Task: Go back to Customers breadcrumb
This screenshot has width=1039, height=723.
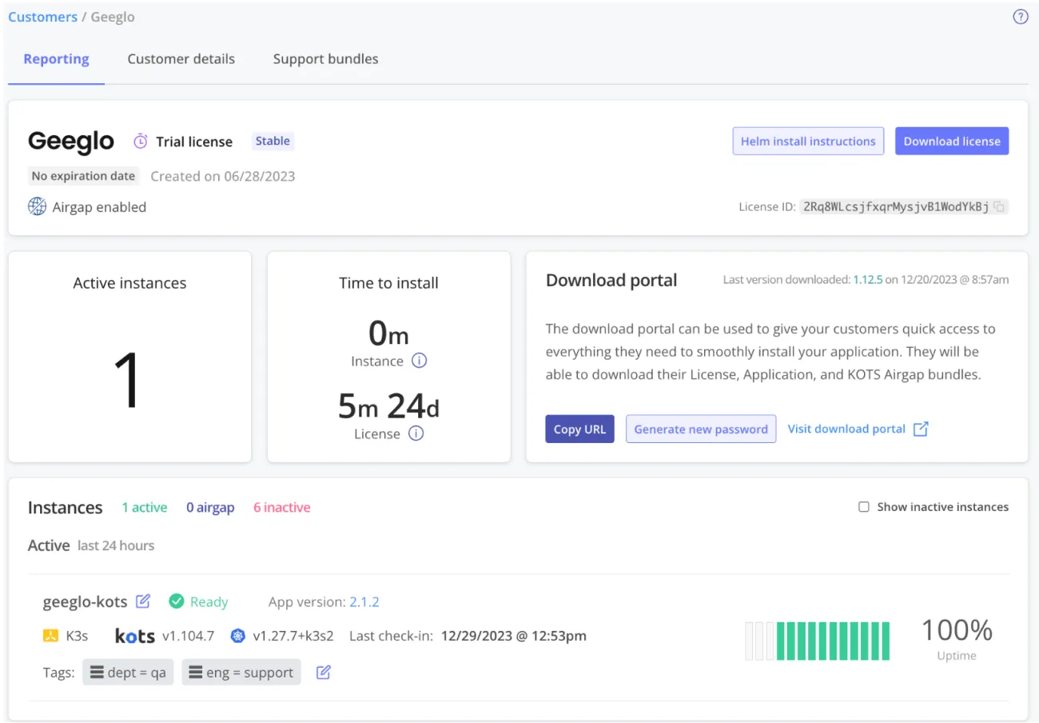Action: (x=43, y=17)
